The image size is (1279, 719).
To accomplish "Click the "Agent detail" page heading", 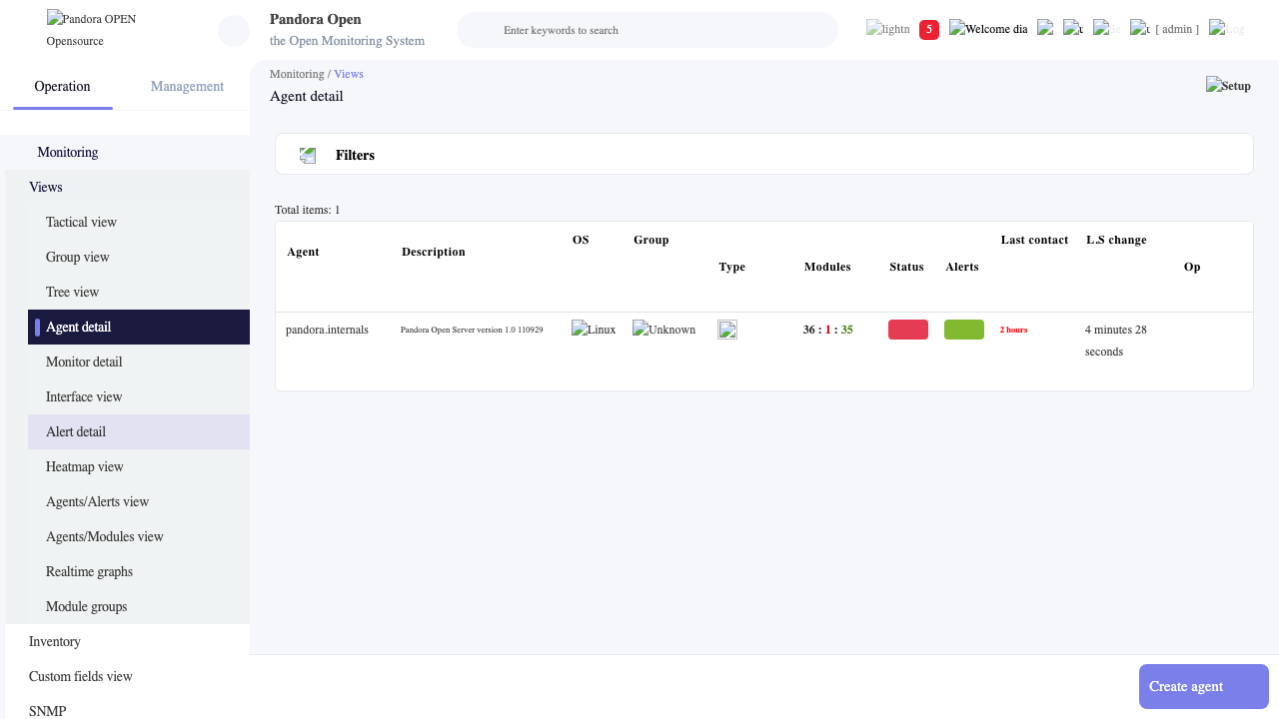I will point(307,96).
